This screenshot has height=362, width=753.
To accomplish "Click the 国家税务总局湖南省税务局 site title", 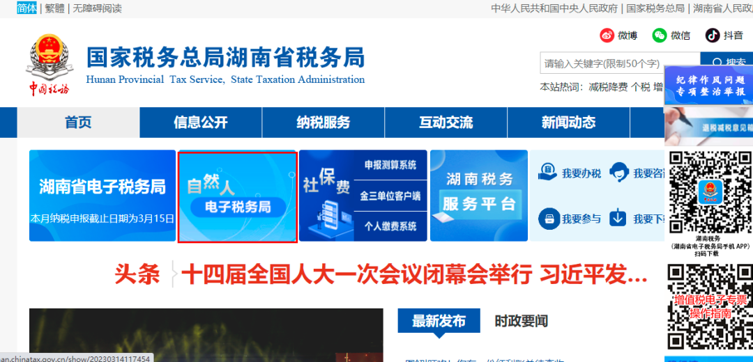I will [225, 58].
